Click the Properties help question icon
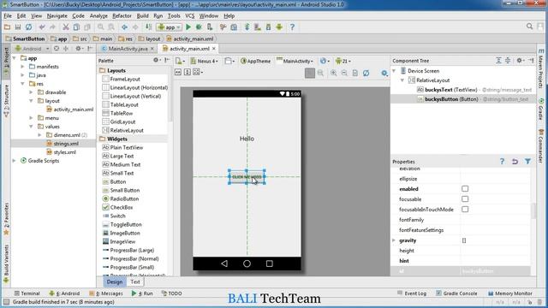Screen dimensions: 548x308 [502, 162]
